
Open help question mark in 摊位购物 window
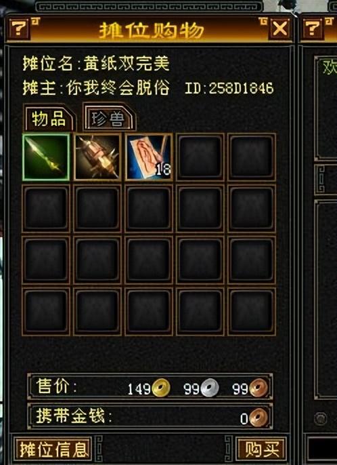click(x=19, y=28)
